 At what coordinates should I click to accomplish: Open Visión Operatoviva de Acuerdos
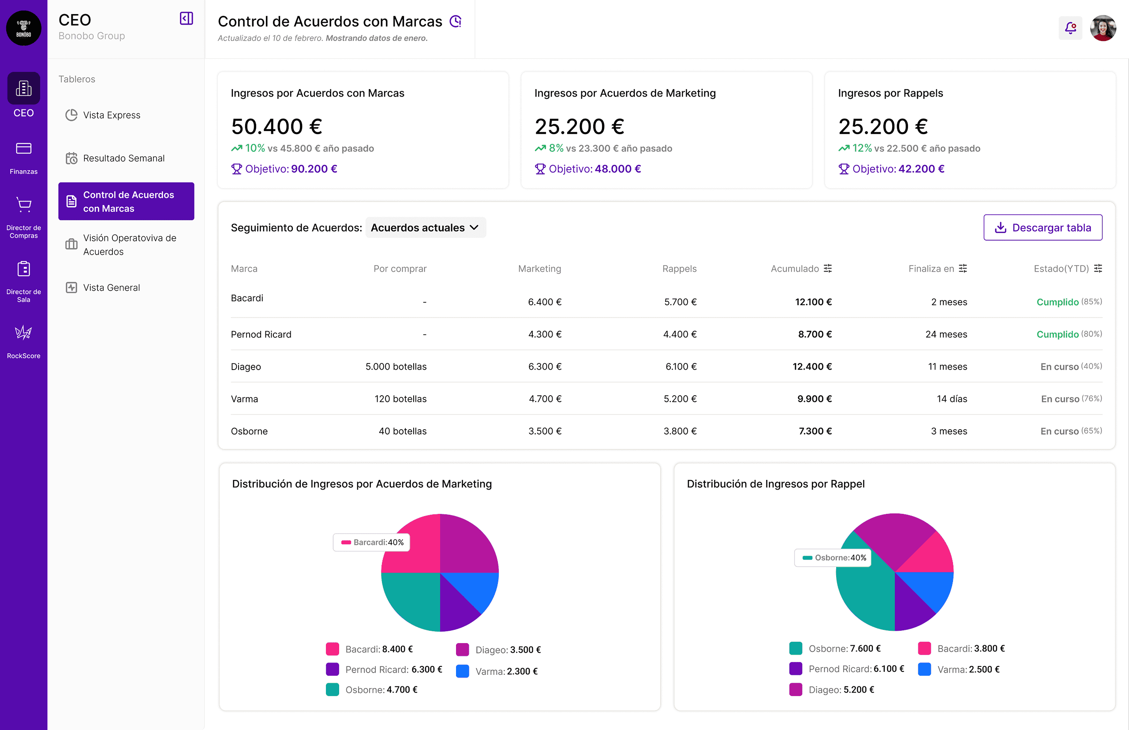coord(126,245)
